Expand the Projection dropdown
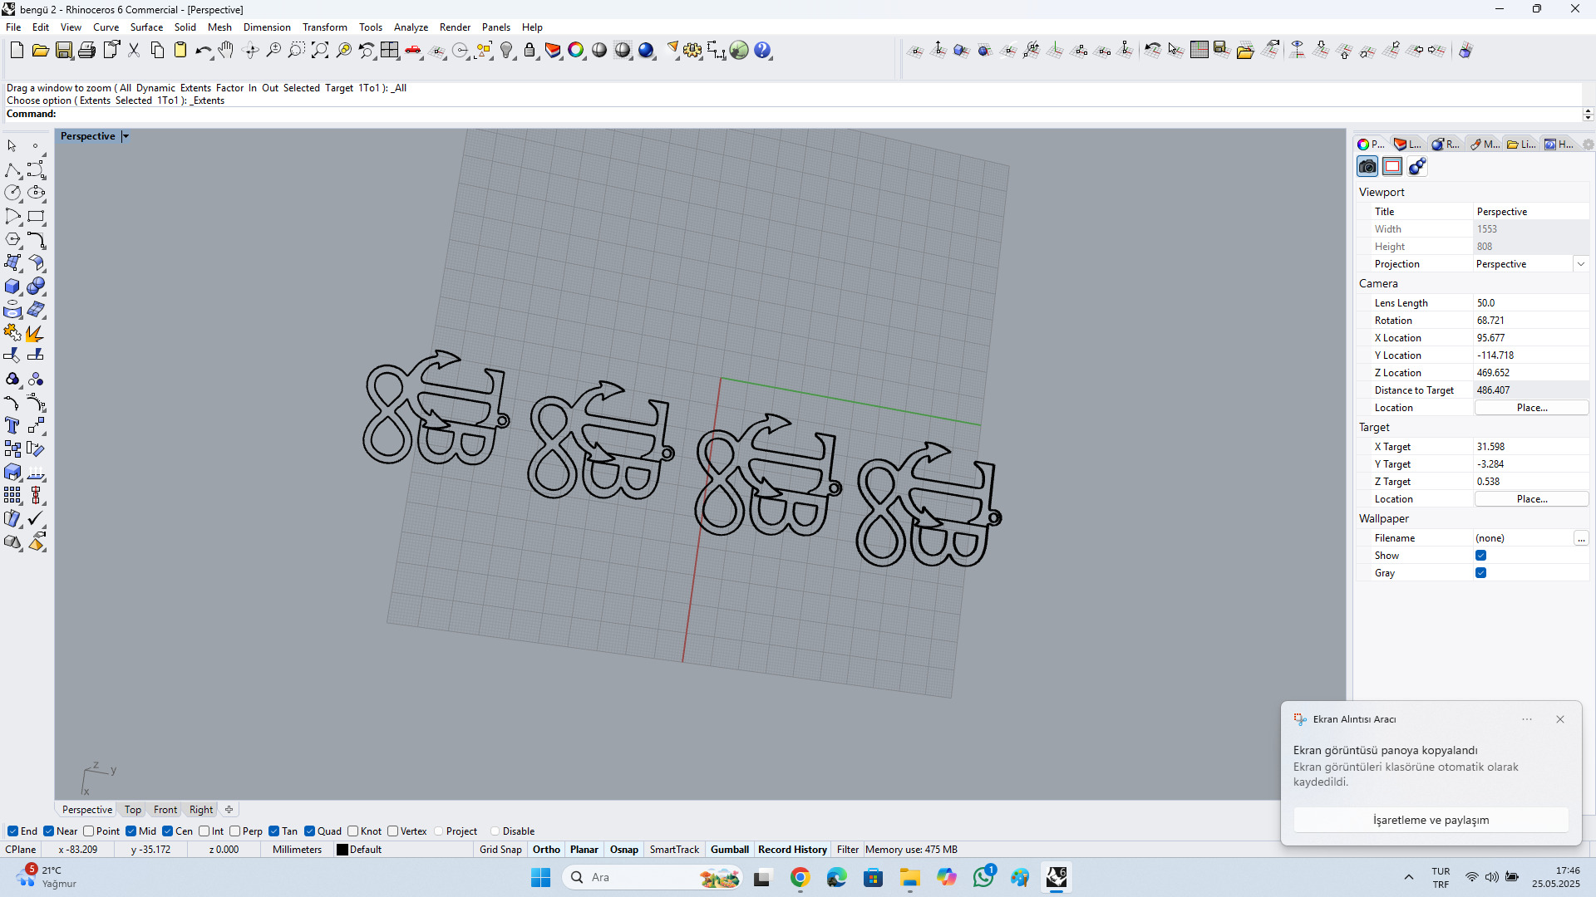The width and height of the screenshot is (1596, 897). (x=1580, y=264)
